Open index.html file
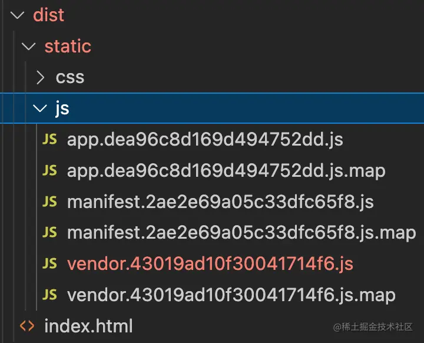 (x=88, y=326)
